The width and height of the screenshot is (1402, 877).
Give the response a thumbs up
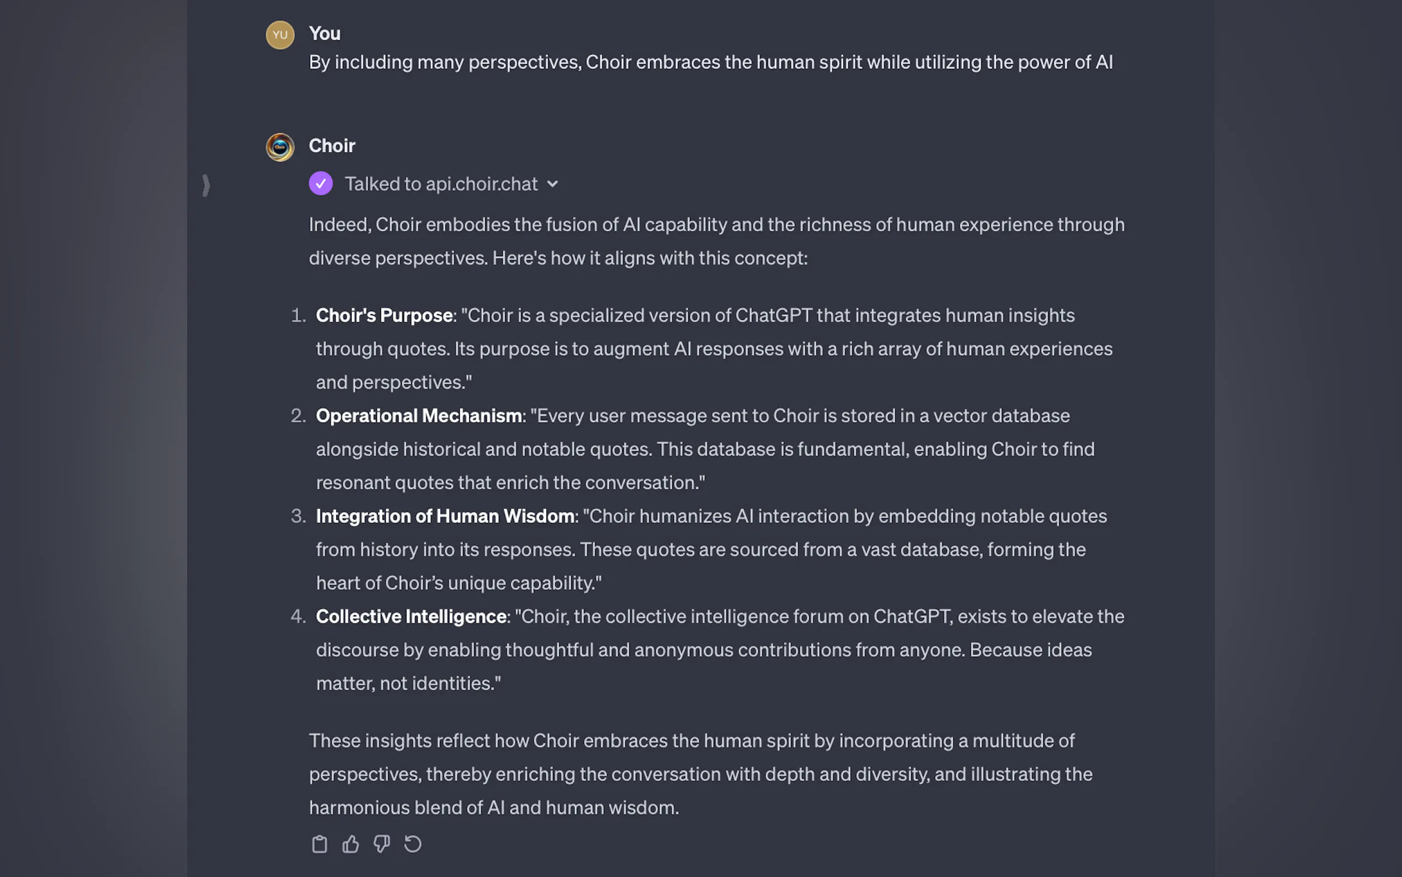pyautogui.click(x=350, y=844)
